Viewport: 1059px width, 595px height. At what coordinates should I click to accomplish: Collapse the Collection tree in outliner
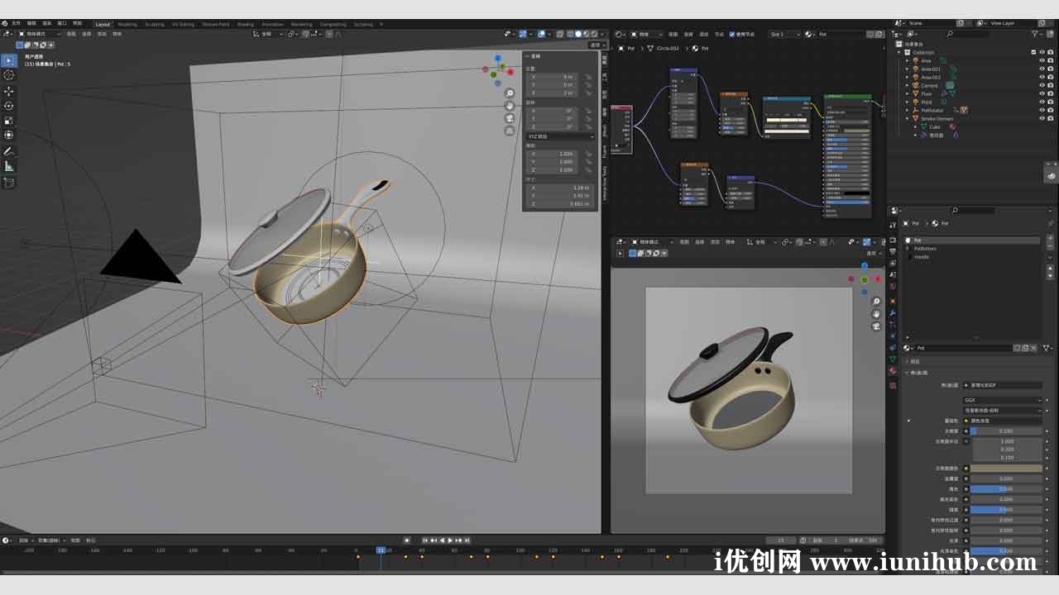coord(900,52)
